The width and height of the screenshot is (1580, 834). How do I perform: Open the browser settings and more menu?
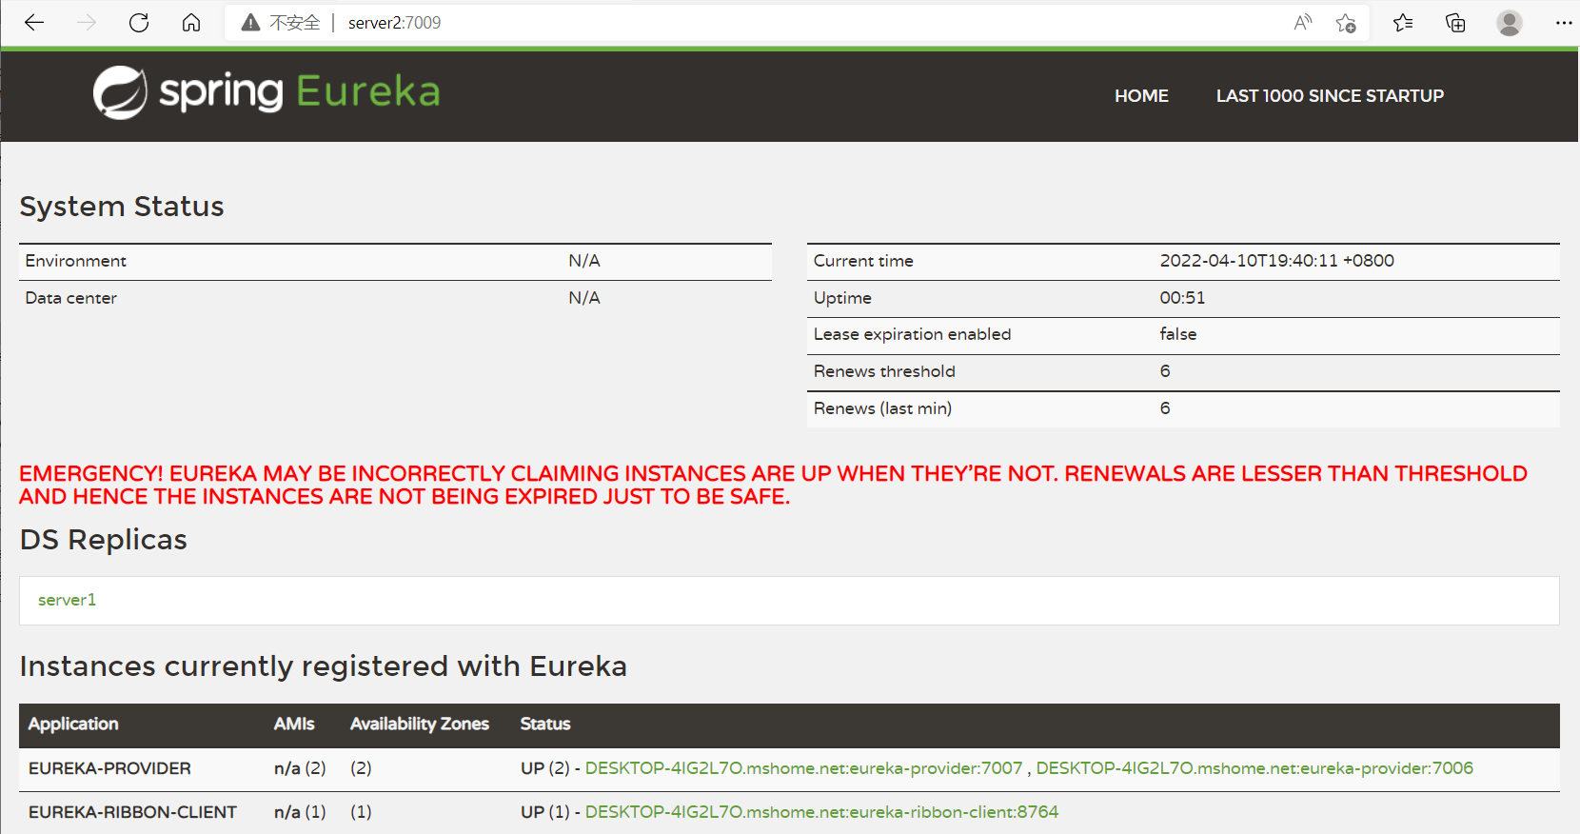1564,23
